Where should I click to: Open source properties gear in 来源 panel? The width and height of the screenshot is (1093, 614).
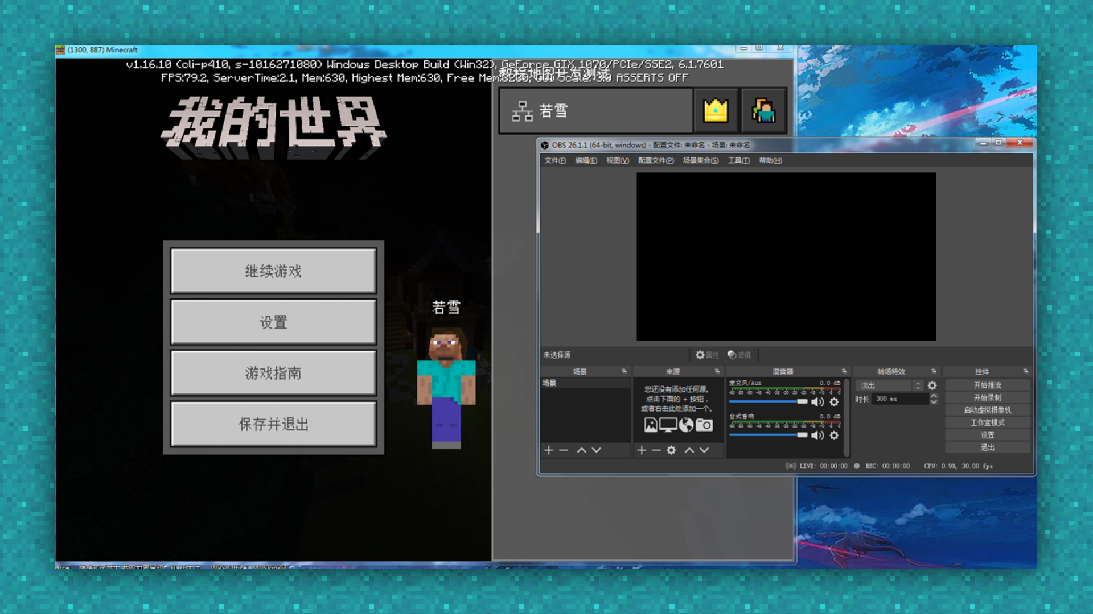pyautogui.click(x=672, y=450)
